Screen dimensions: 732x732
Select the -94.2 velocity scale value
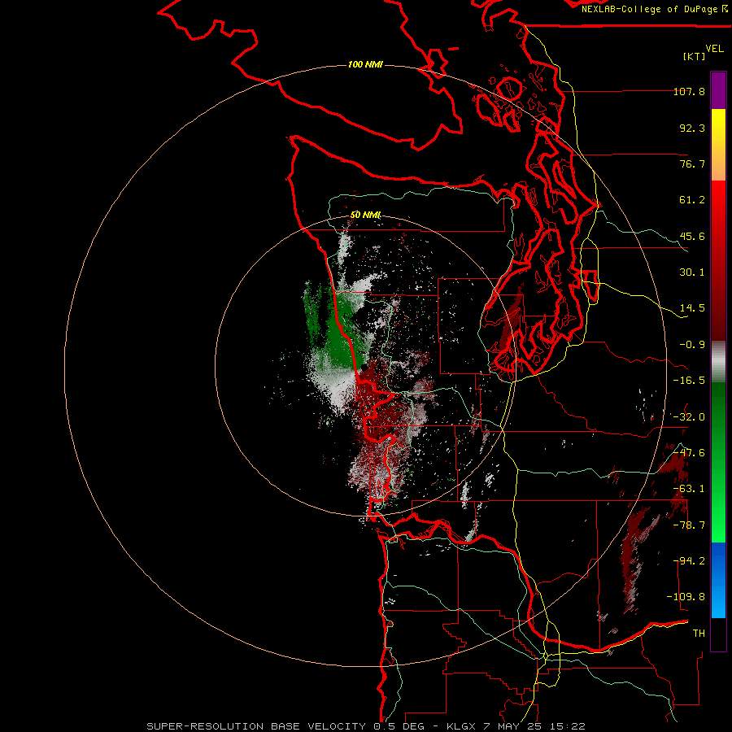[x=689, y=561]
